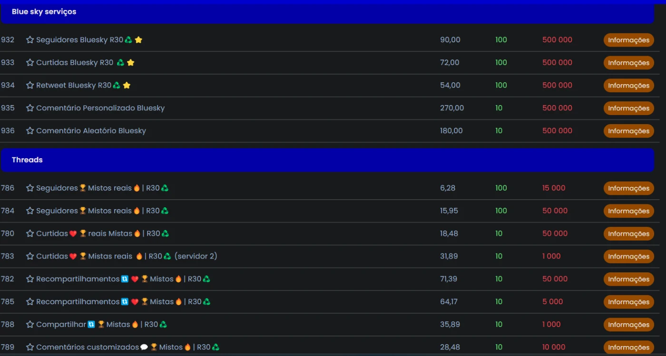
Task: Select the Comentário Personalizado Bluesky service name
Action: tap(100, 108)
